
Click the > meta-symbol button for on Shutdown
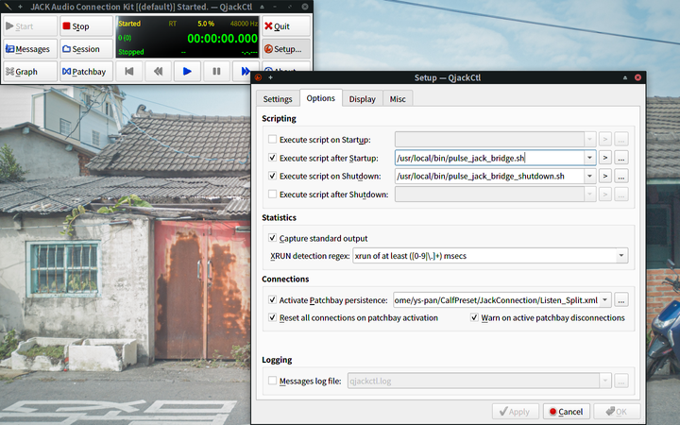pyautogui.click(x=605, y=176)
